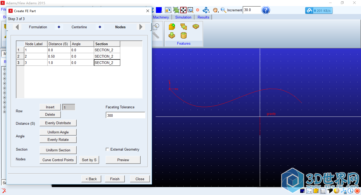Click the Distance (S) column header

pos(59,44)
